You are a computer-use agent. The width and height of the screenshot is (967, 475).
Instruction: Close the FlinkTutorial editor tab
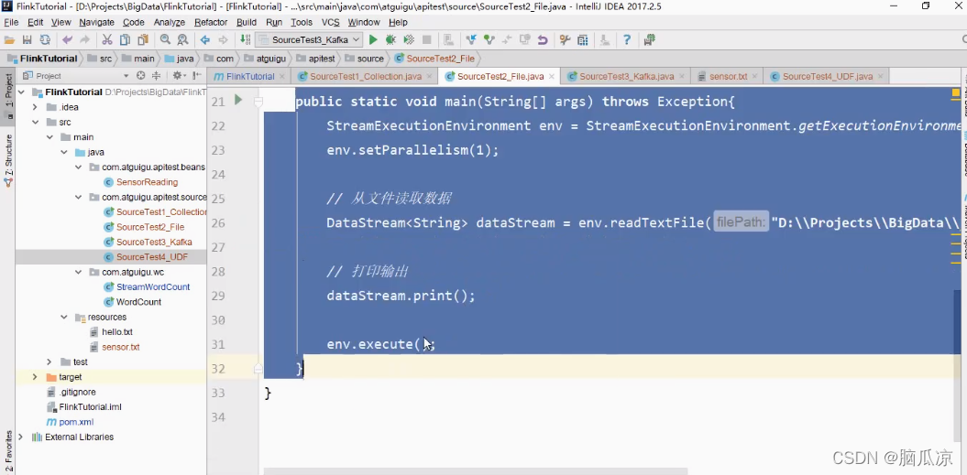pos(282,77)
